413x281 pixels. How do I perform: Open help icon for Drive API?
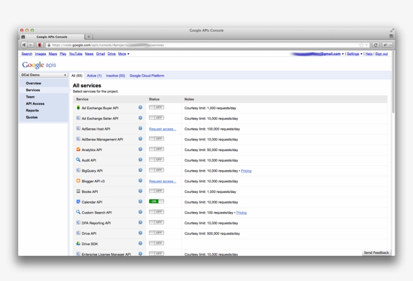point(141,233)
